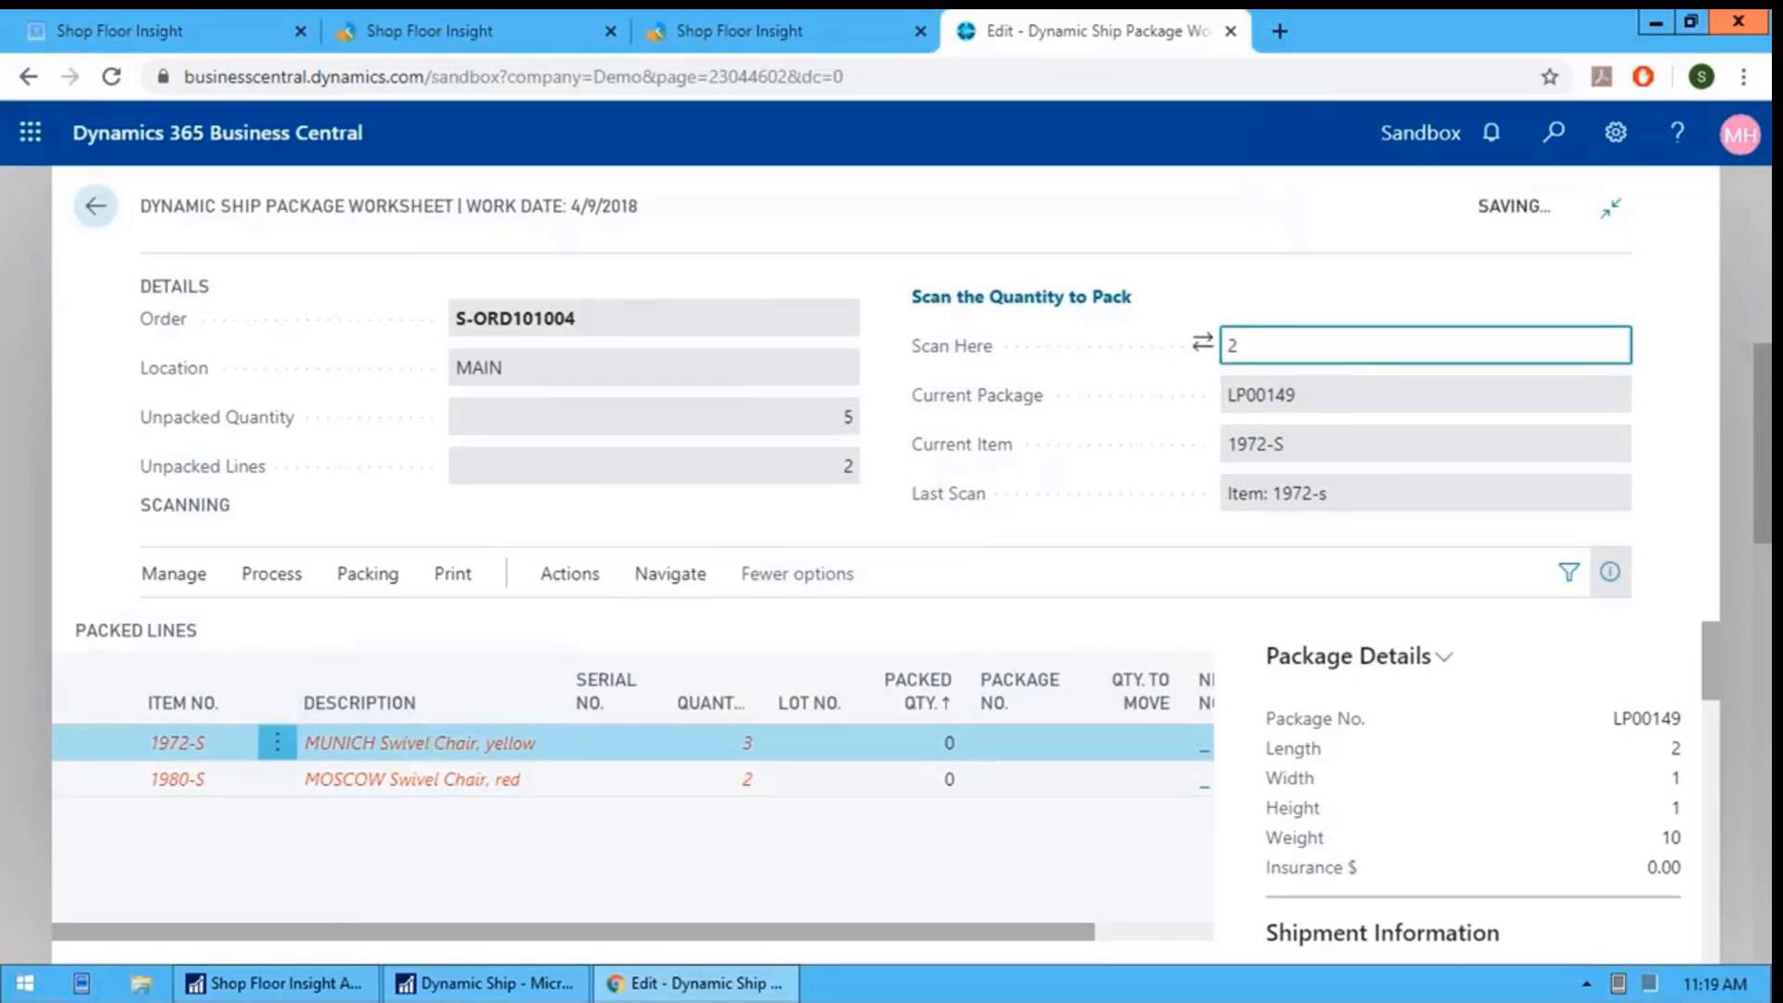
Task: Select the Packing tab in ribbon
Action: (x=368, y=573)
